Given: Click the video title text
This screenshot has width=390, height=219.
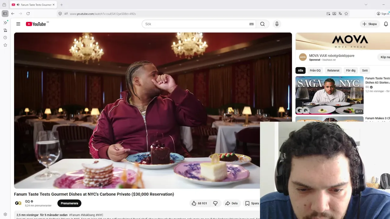Looking at the screenshot, I should coord(94,194).
